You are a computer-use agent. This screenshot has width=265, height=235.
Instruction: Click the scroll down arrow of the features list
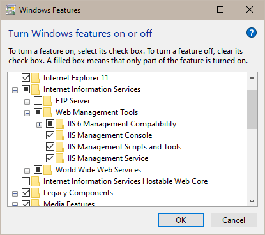[252, 201]
